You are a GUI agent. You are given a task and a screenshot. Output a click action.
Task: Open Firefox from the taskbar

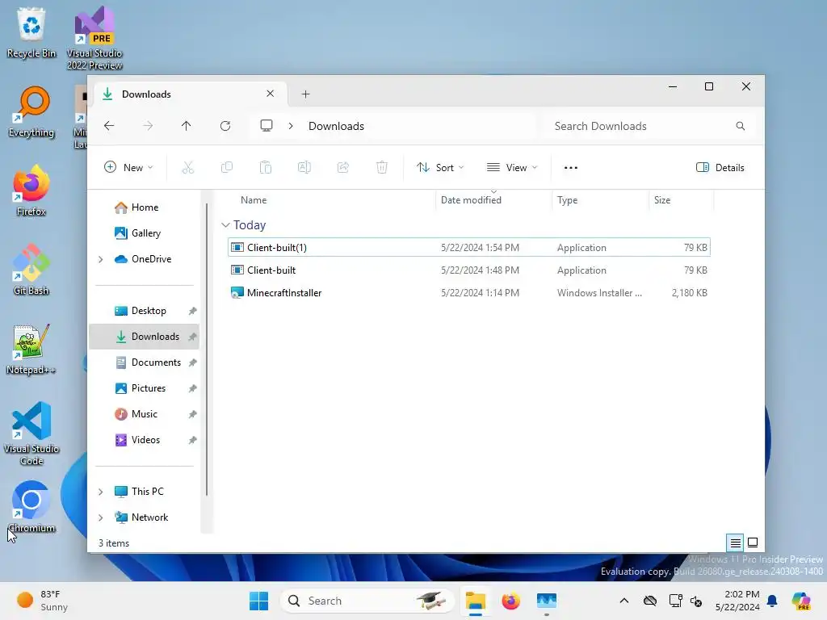point(510,601)
